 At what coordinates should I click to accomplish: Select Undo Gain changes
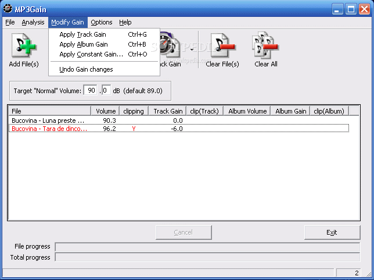[x=104, y=69]
